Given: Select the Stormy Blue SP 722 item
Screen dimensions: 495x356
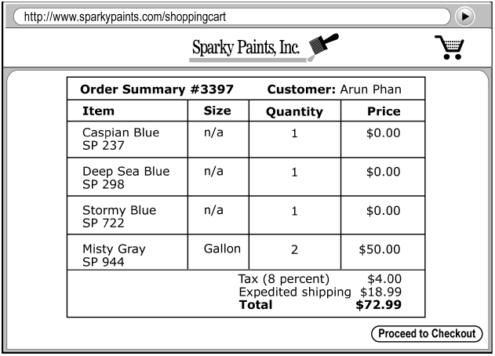Looking at the screenshot, I should (x=119, y=216).
